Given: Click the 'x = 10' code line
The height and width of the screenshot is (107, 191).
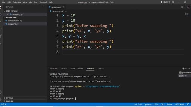Looking at the screenshot, I should tap(69, 15).
